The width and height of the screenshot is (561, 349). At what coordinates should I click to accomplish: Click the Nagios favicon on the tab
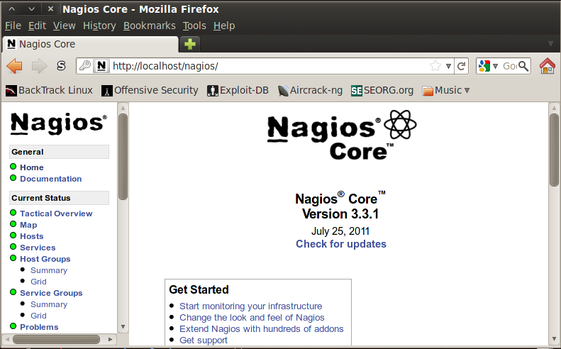(x=11, y=44)
